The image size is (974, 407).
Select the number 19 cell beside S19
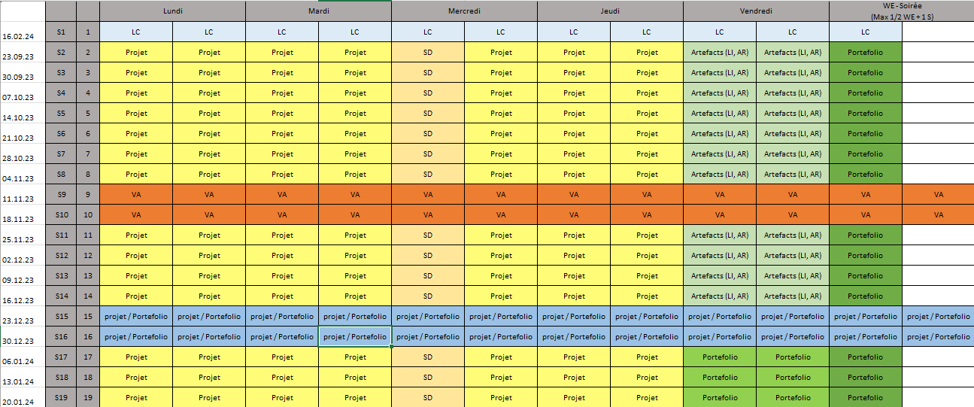(x=87, y=398)
